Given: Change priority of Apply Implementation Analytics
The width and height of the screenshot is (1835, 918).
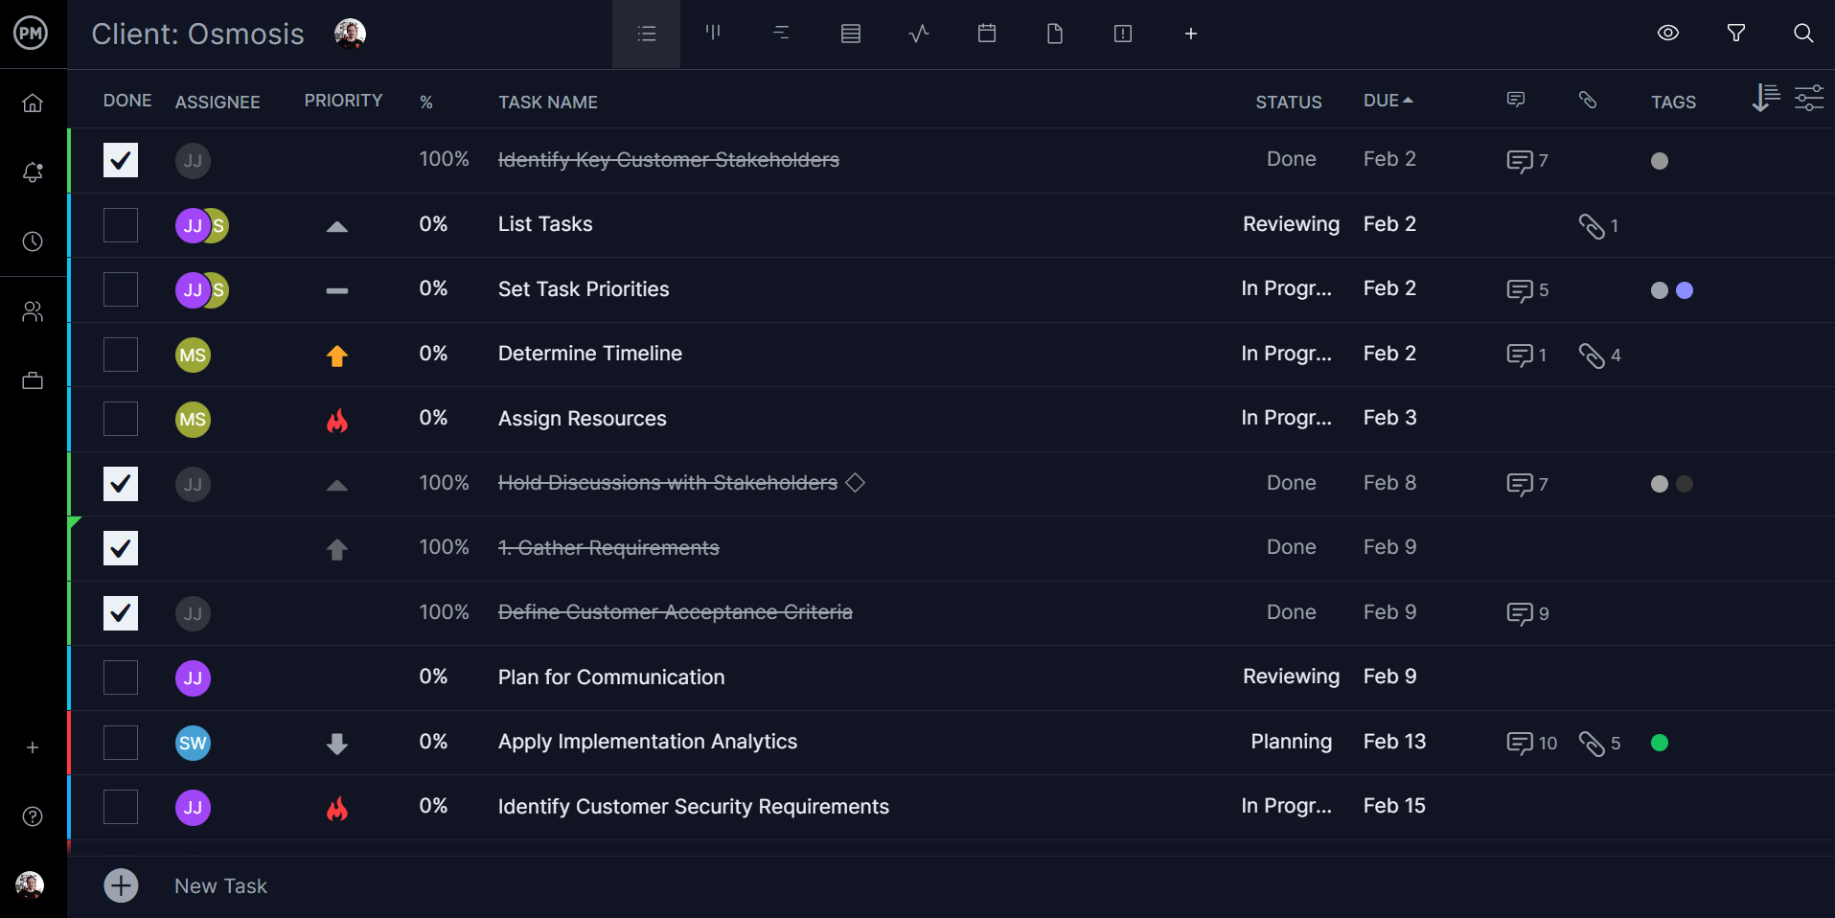Looking at the screenshot, I should [336, 744].
